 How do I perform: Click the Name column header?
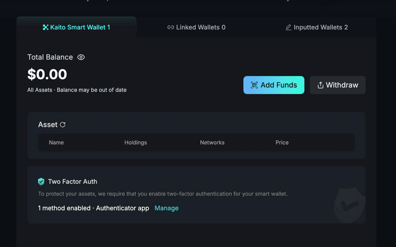(x=56, y=143)
